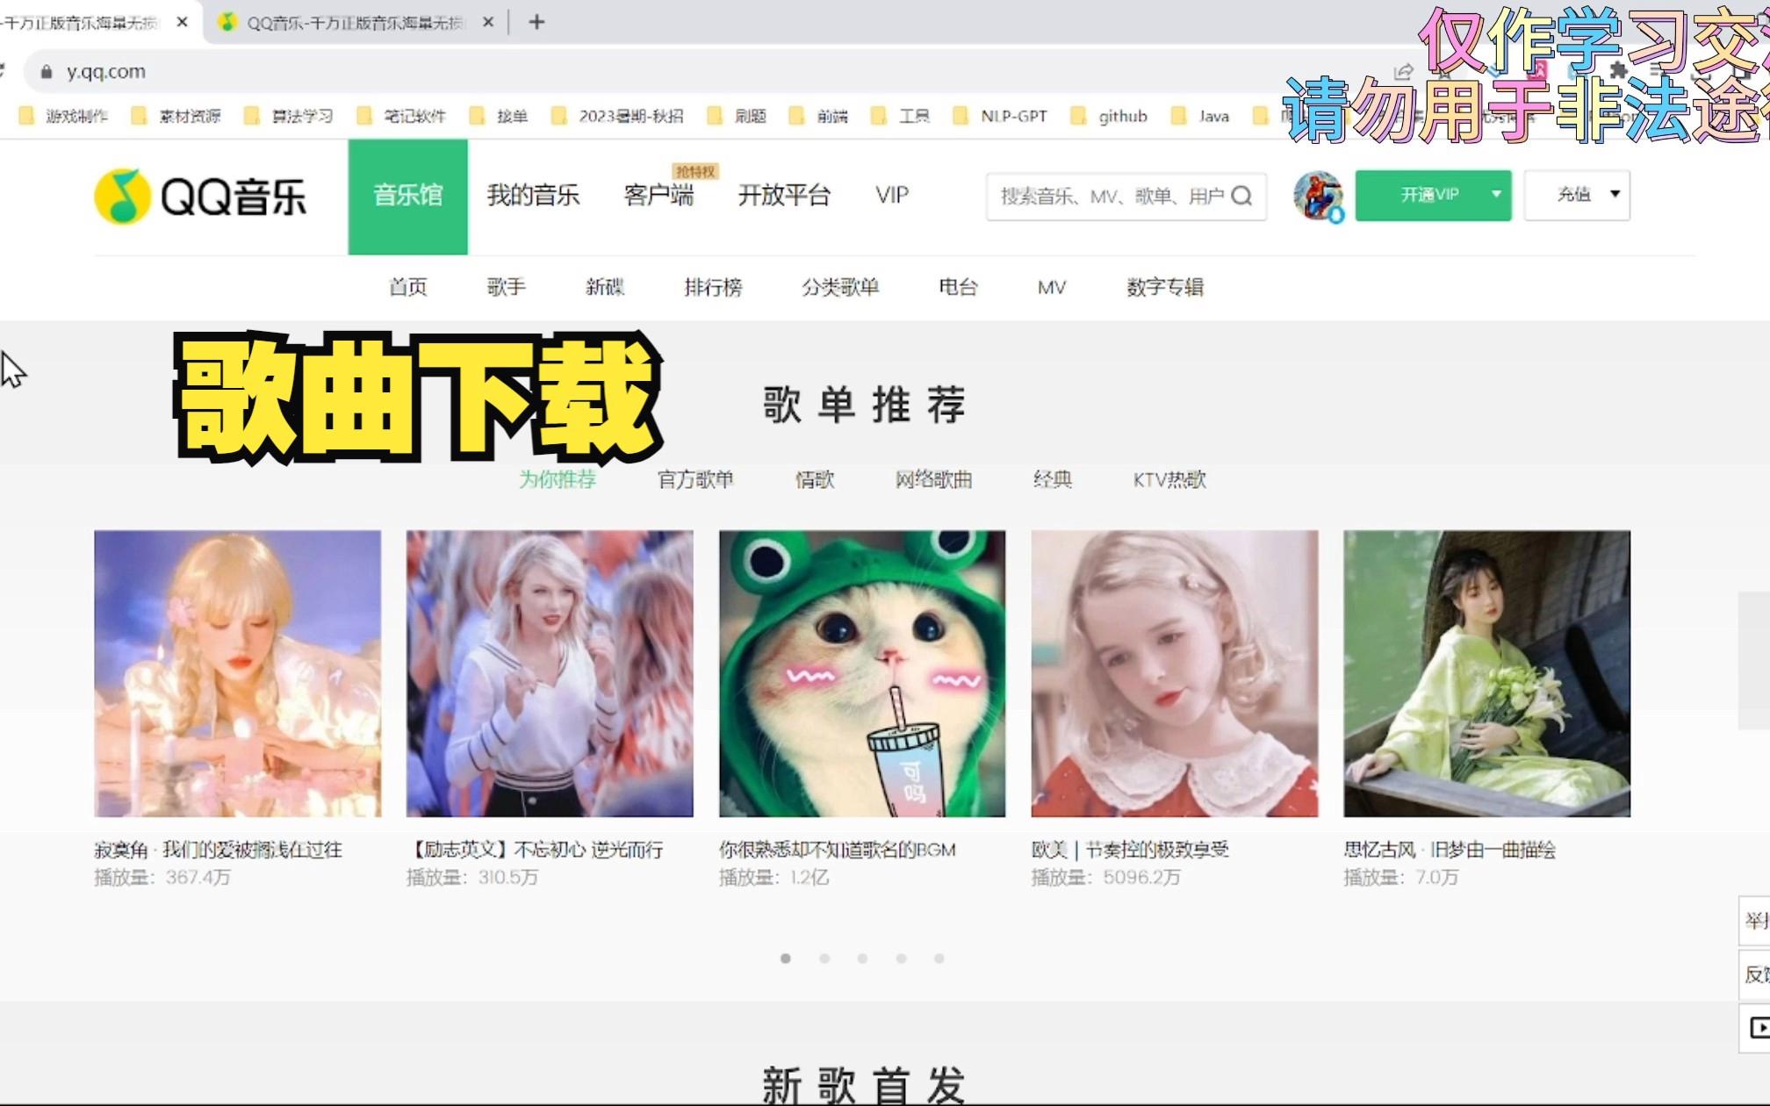Click the 你很熟悉却不知道歌名的BGM title
Image resolution: width=1770 pixels, height=1106 pixels.
[x=838, y=850]
